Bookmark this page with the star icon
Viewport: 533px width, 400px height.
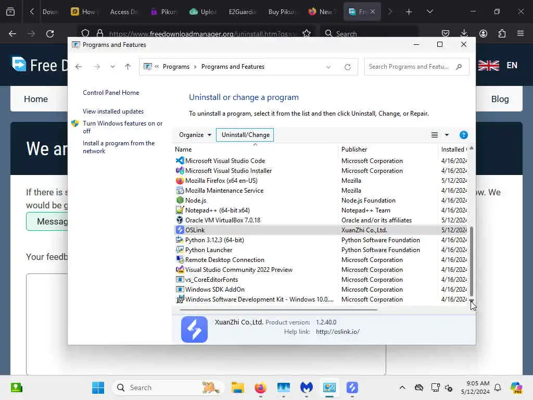(x=306, y=33)
